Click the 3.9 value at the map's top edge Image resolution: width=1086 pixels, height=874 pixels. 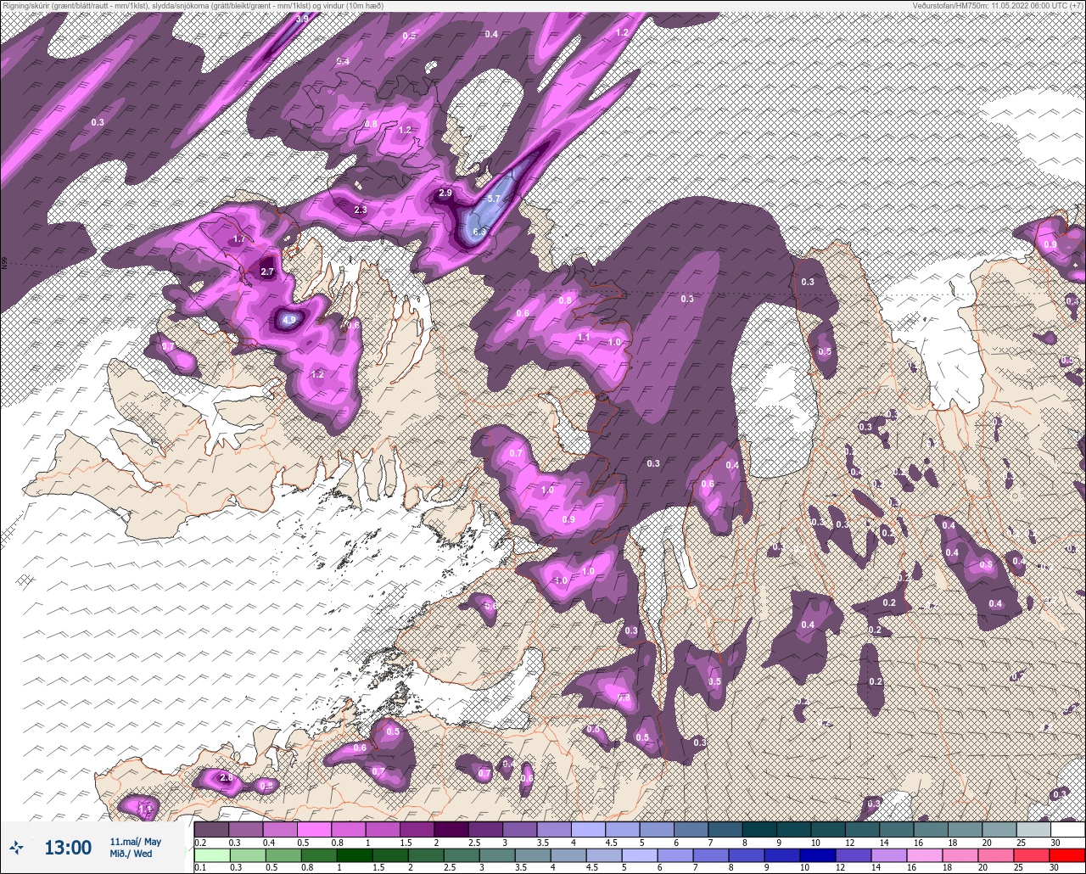coord(302,18)
